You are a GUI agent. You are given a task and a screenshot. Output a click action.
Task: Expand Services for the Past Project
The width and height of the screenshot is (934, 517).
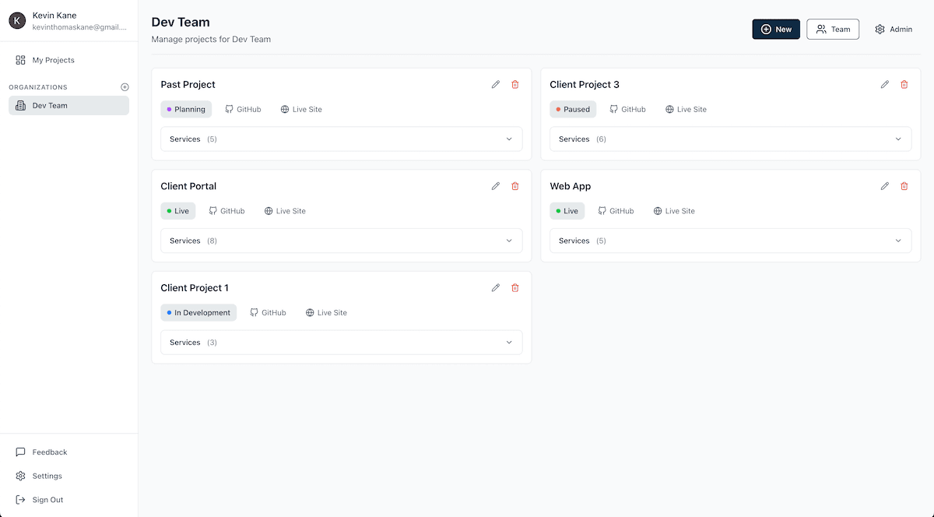[x=341, y=139]
